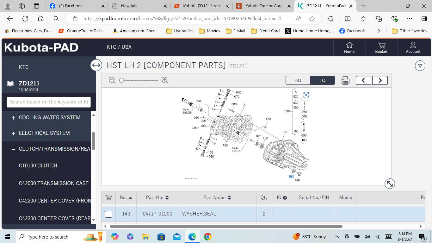The width and height of the screenshot is (432, 243).
Task: Open the Account profile icon
Action: click(413, 47)
